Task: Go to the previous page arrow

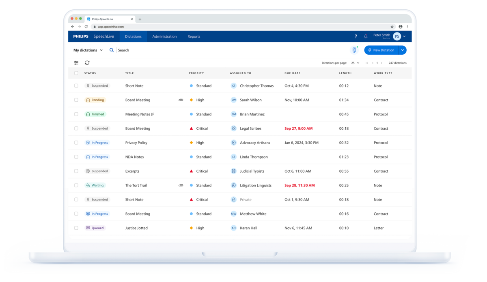Action: [x=373, y=63]
